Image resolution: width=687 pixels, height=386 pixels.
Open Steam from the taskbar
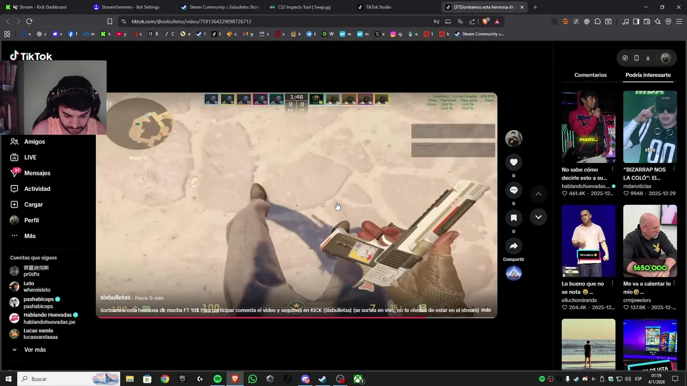point(323,379)
